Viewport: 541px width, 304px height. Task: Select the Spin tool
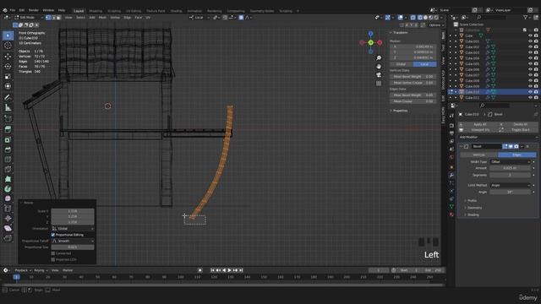[x=8, y=189]
